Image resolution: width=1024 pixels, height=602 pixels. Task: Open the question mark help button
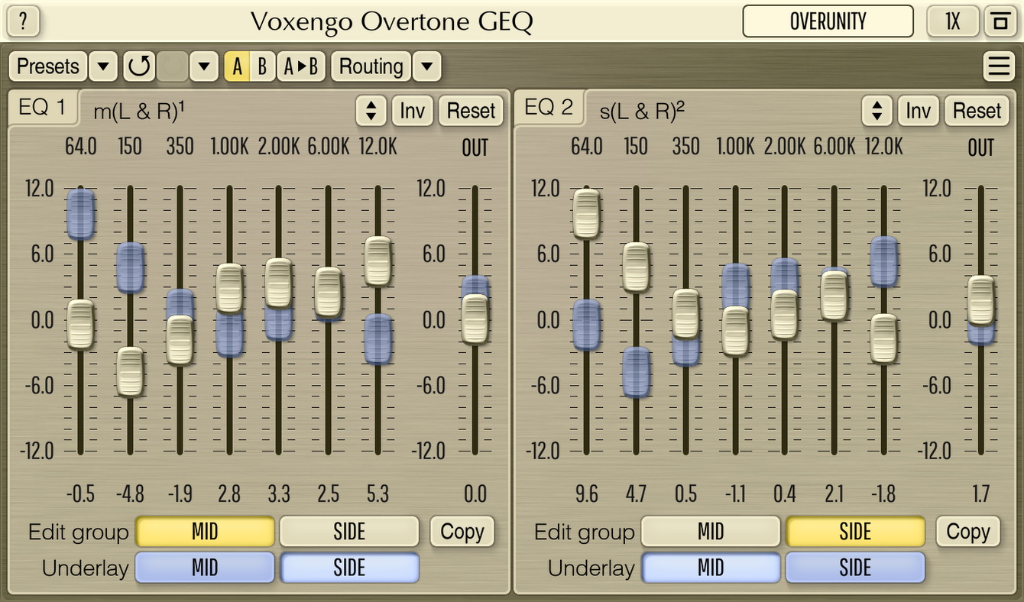coord(23,21)
